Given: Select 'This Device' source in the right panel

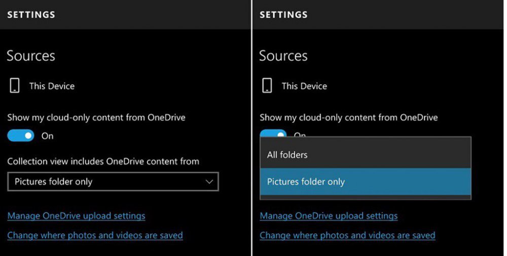Looking at the screenshot, I should [x=304, y=86].
